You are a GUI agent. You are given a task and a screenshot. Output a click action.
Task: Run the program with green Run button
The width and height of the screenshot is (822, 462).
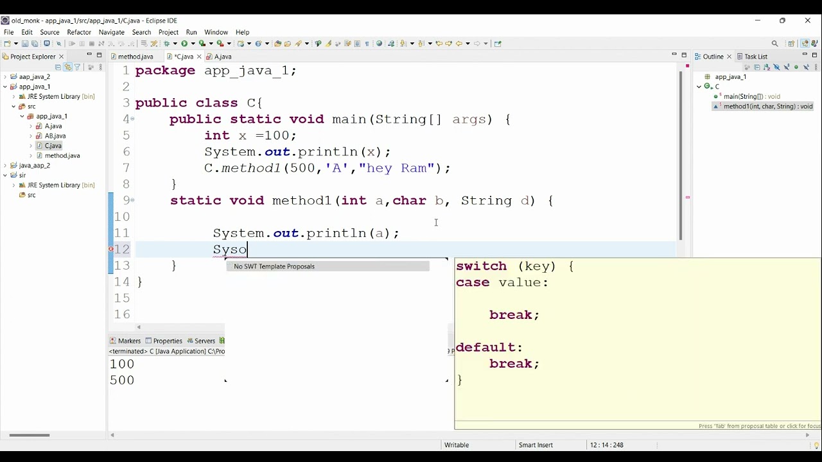point(184,44)
